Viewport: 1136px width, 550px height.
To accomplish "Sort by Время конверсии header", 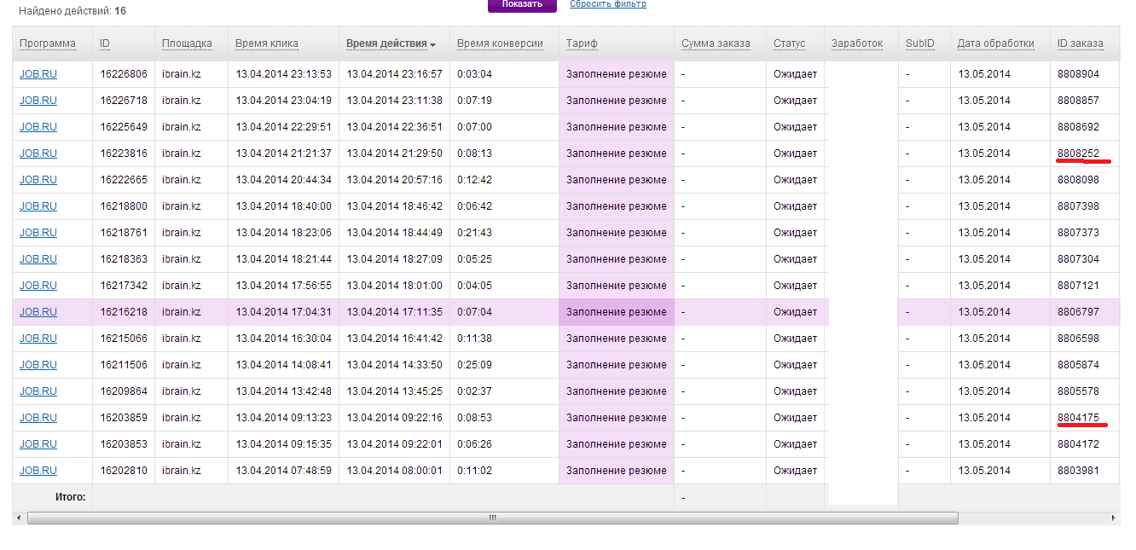I will 500,43.
